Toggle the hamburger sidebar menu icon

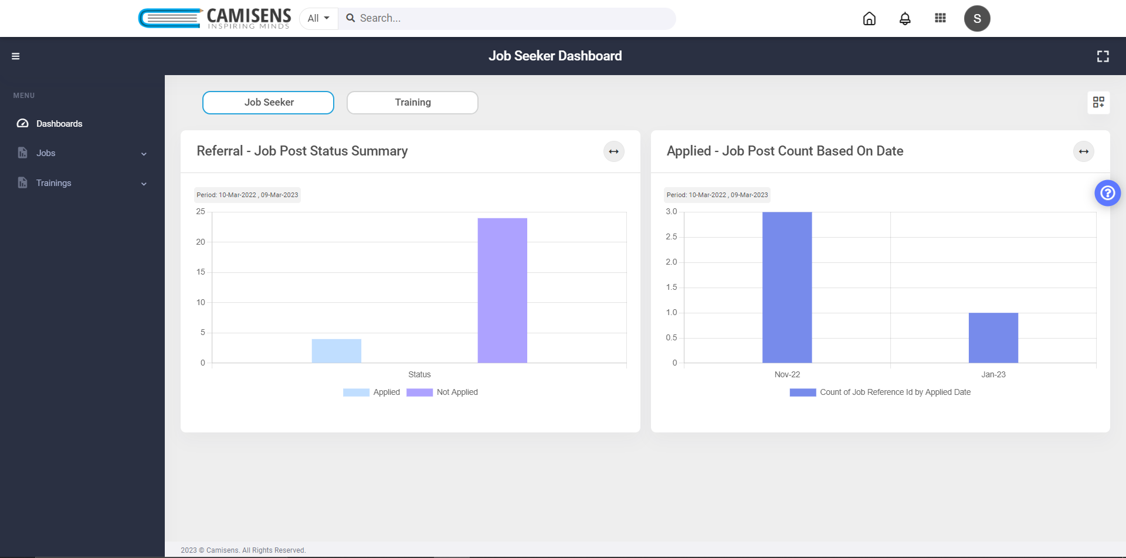[x=16, y=56]
